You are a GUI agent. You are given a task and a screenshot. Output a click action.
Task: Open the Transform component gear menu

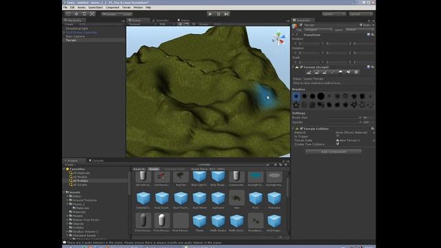pyautogui.click(x=373, y=34)
